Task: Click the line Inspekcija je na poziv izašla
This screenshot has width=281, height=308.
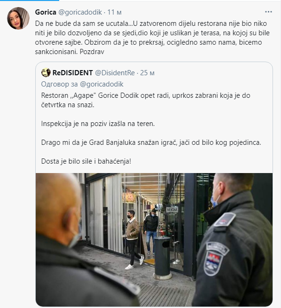Action: (98, 124)
